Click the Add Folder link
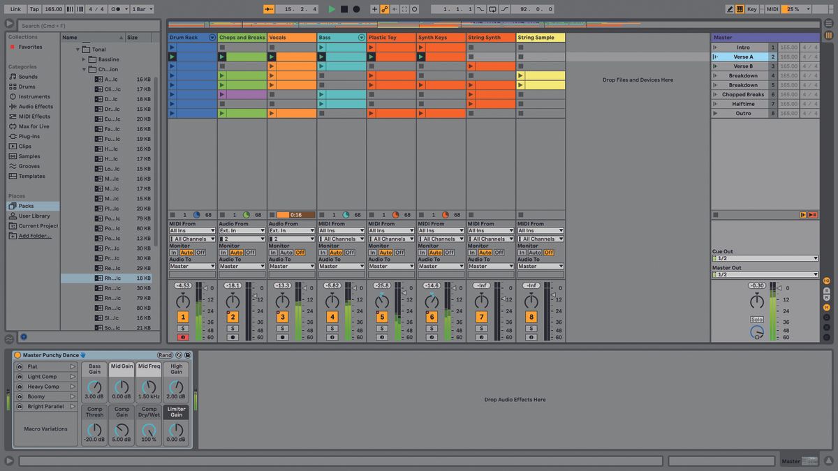This screenshot has width=838, height=471. click(x=33, y=235)
